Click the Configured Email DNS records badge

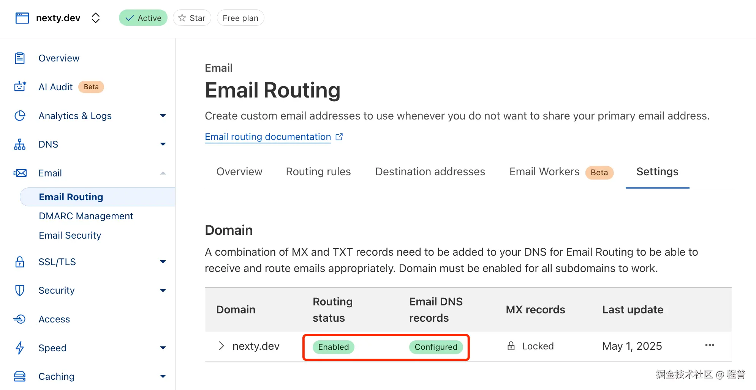[x=436, y=347]
